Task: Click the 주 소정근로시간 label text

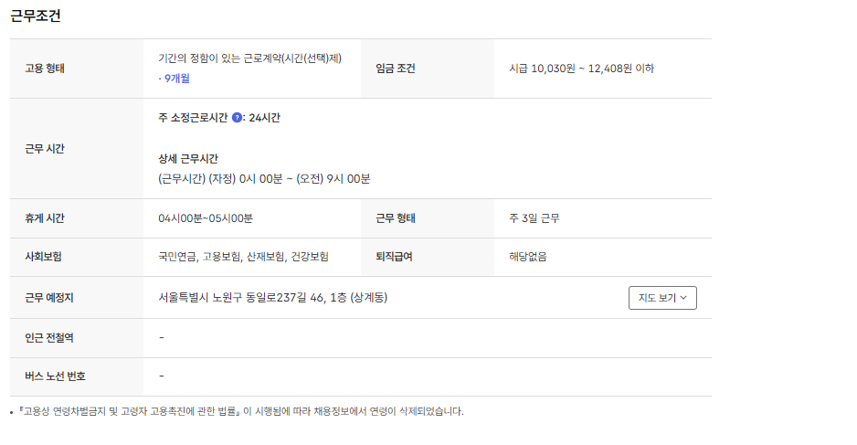Action: [192, 118]
